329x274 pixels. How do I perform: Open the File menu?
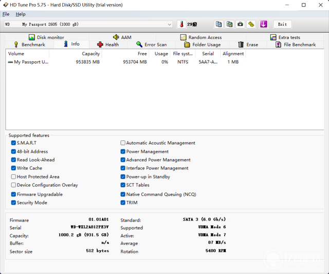[x=6, y=14]
